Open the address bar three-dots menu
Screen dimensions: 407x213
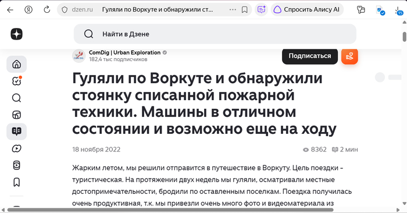(x=233, y=10)
